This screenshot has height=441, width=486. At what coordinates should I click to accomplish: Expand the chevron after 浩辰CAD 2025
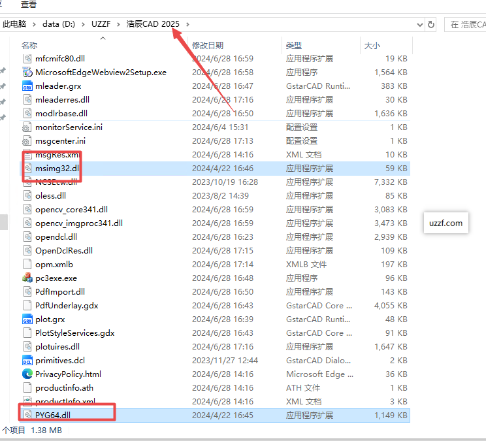(188, 24)
